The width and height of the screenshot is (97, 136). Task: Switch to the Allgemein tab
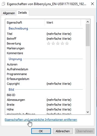[9, 13]
